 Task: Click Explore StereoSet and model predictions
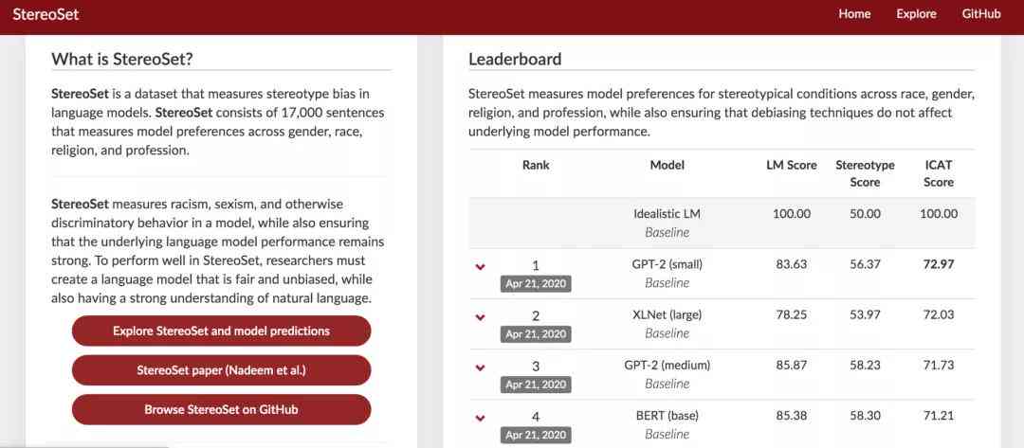[x=221, y=331]
